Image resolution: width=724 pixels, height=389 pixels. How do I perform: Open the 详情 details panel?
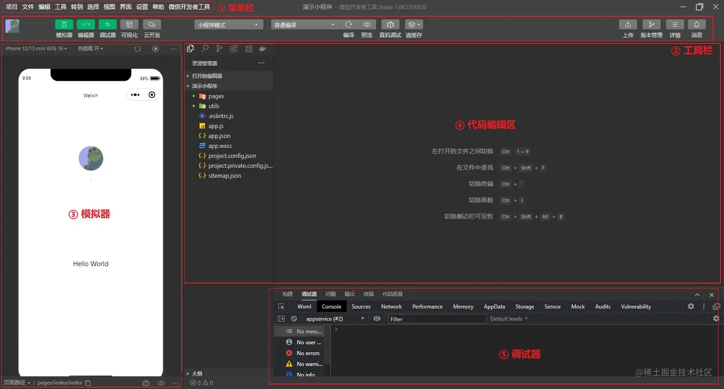click(675, 24)
